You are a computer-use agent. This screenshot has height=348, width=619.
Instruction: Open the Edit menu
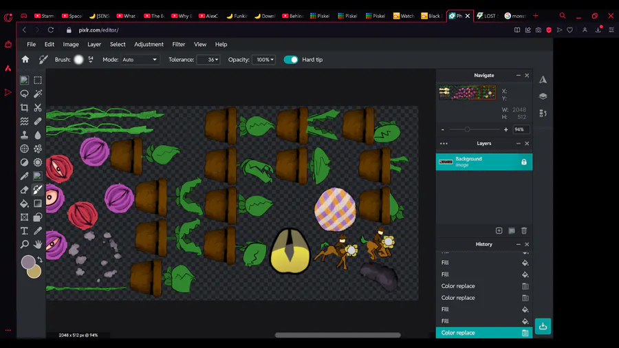(50, 44)
